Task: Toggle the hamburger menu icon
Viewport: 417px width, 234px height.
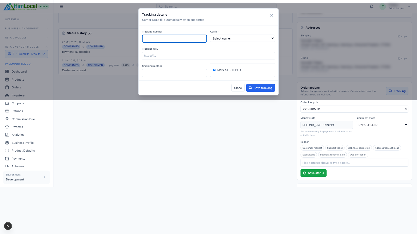Action: (61, 6)
